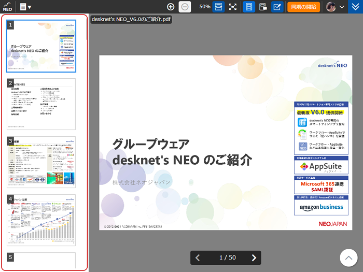Select page 5 thumbnail
The image size is (363, 272).
(x=41, y=261)
